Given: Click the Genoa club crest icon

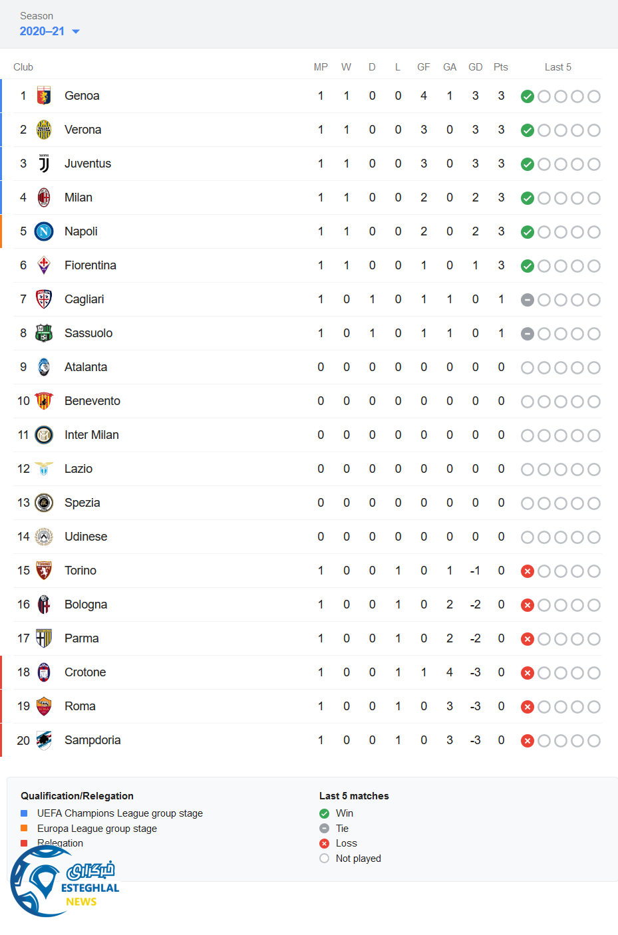Looking at the screenshot, I should pos(44,96).
